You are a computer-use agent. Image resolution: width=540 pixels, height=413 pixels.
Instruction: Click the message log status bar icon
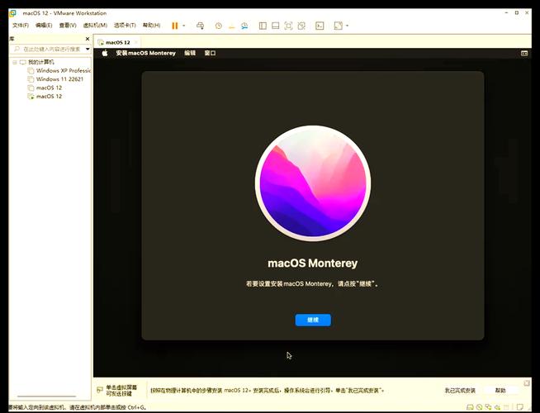pyautogui.click(x=520, y=407)
